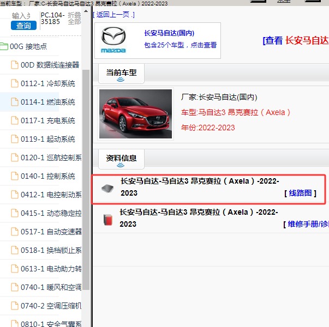Click 查看 长安马自达 banner link

click(296, 40)
